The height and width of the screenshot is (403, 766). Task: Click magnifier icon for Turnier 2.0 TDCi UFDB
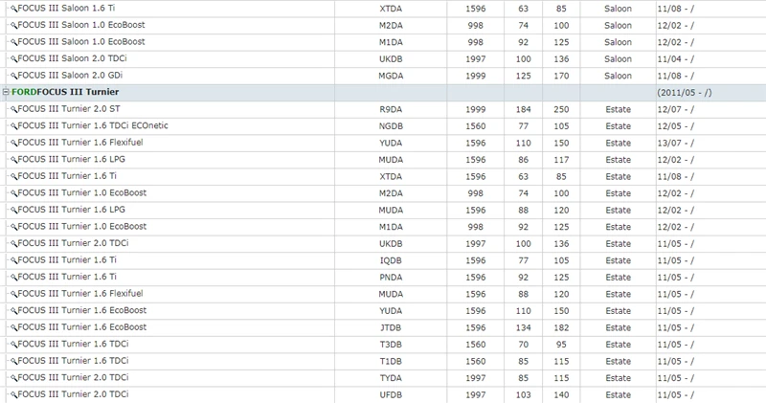13,394
